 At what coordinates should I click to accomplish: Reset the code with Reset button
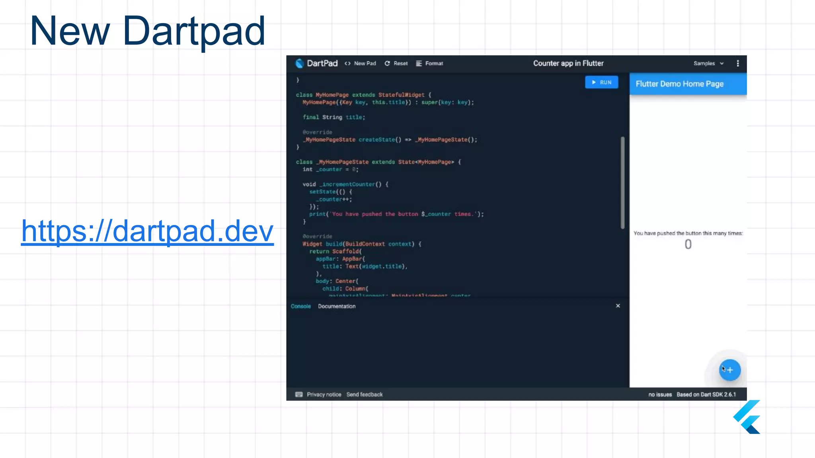(x=396, y=63)
